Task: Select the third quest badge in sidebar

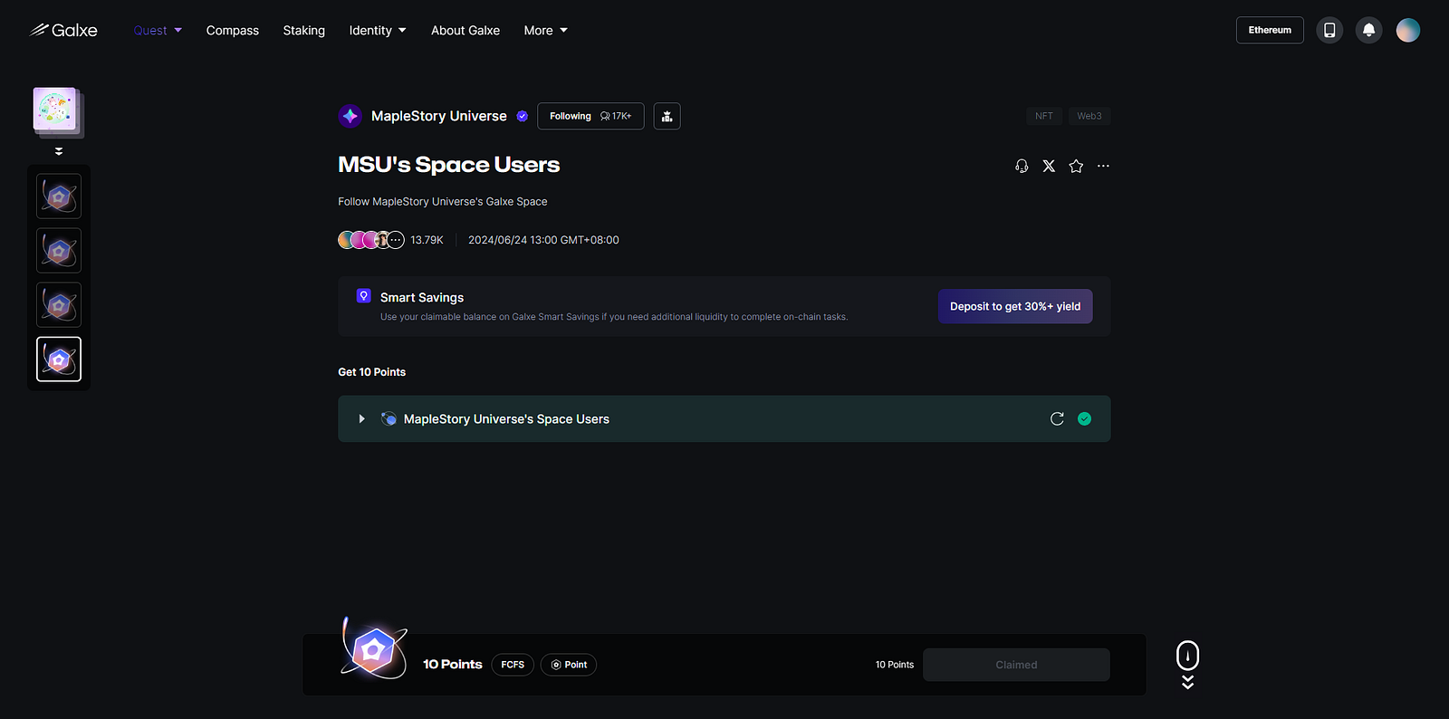Action: [x=59, y=305]
